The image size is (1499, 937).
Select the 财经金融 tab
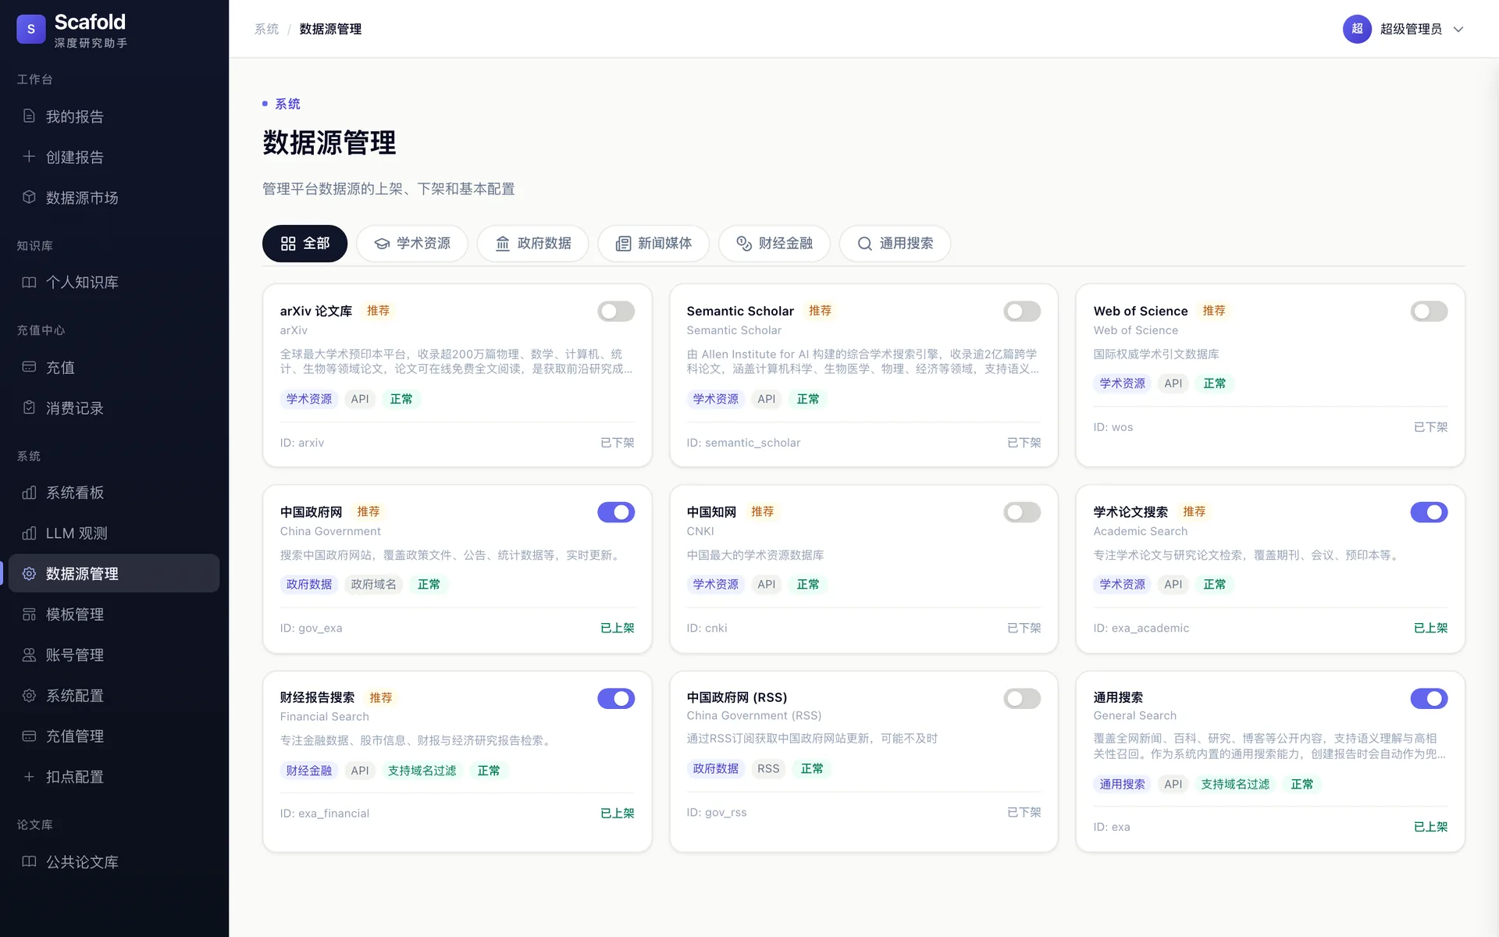[774, 244]
